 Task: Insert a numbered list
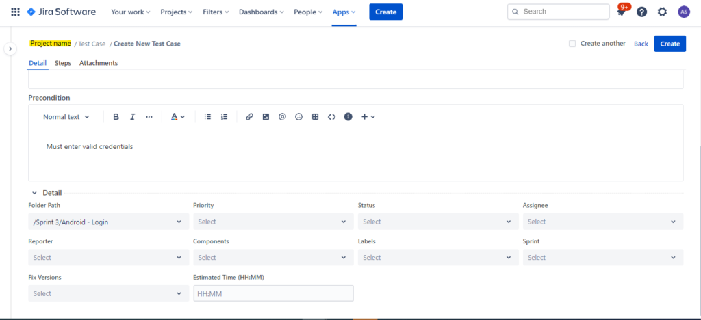[x=224, y=116]
